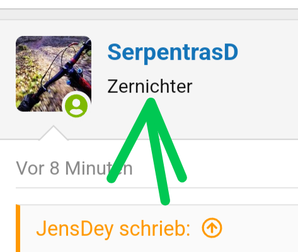The width and height of the screenshot is (298, 252).
Task: Click the Zernichter user title
Action: [x=150, y=86]
